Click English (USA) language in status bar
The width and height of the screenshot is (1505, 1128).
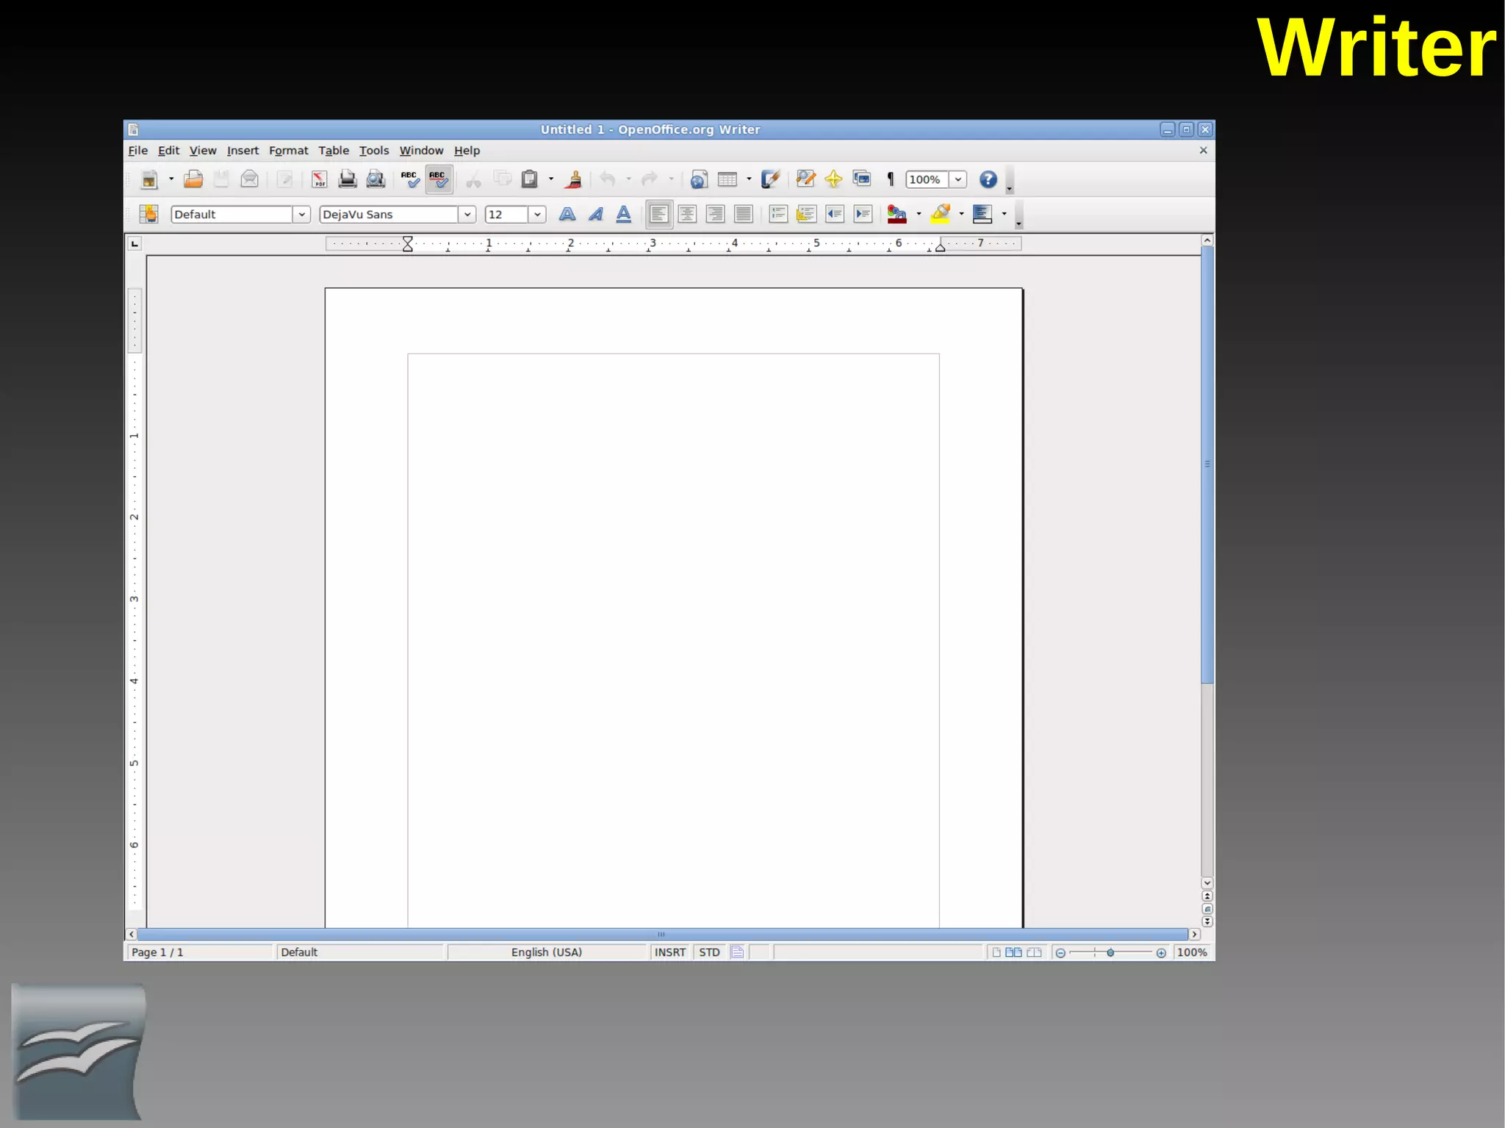coord(546,952)
